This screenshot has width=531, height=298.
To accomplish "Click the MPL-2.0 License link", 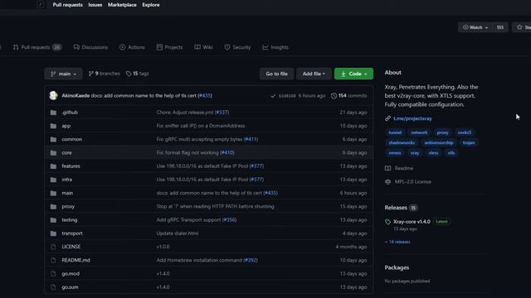I will (413, 182).
